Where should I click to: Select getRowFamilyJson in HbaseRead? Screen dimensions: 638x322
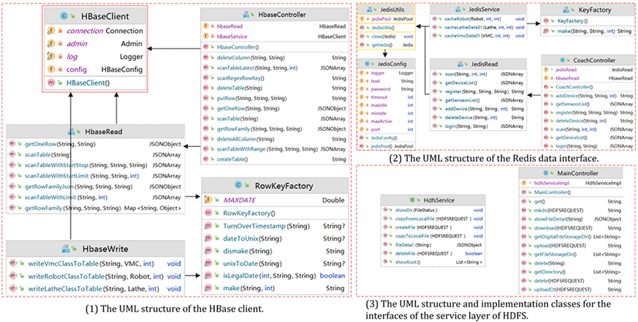[80, 186]
